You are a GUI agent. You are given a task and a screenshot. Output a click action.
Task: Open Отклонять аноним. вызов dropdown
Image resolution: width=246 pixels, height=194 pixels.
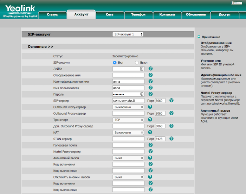pos(128,177)
